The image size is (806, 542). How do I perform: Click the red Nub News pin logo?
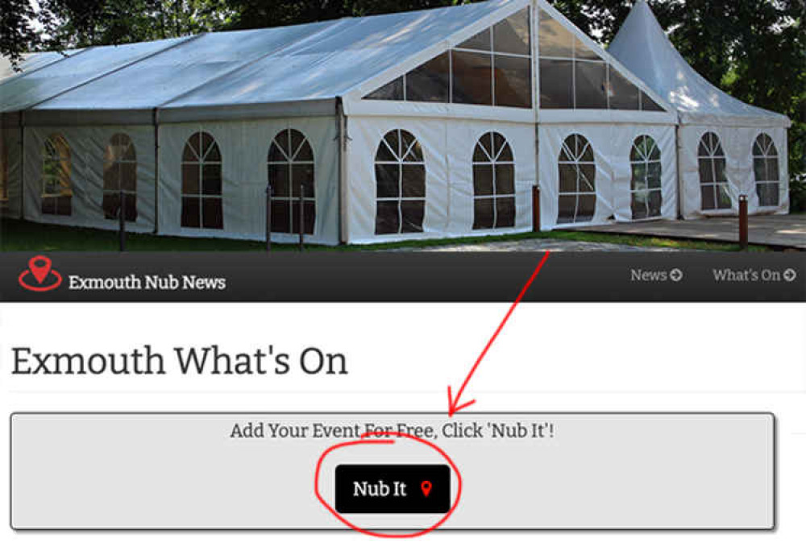(40, 274)
